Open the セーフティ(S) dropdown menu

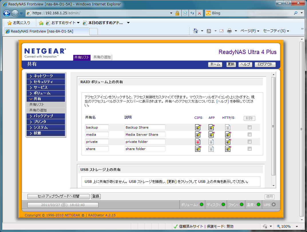[276, 31]
